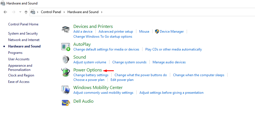Viewport: 255px width, 137px height.
Task: Open Programs category in sidebar
Action: tap(15, 53)
